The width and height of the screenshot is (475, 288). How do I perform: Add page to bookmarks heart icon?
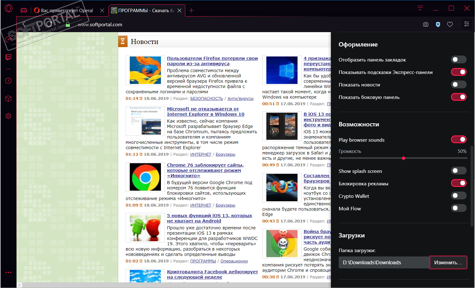pyautogui.click(x=450, y=24)
